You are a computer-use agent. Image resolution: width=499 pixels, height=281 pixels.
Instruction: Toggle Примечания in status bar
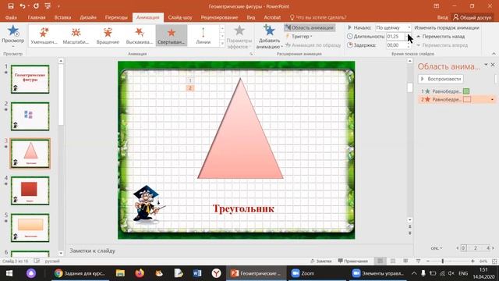coord(353,261)
